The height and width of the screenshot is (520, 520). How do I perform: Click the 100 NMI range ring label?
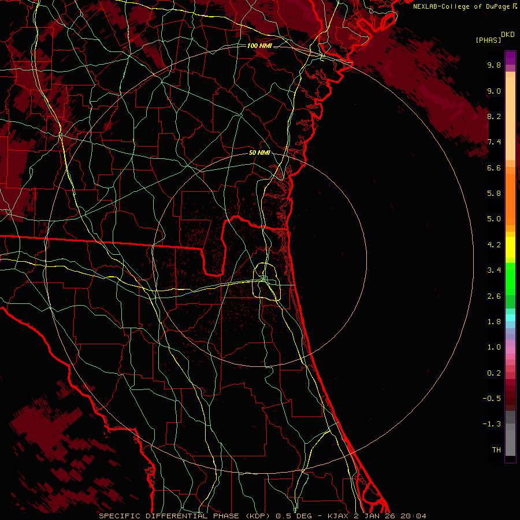click(x=259, y=46)
